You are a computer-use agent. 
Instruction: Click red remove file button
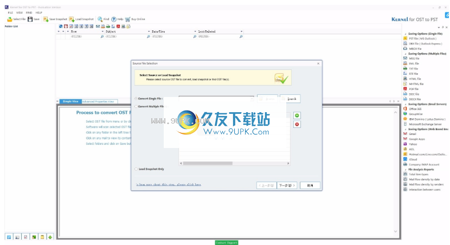(x=297, y=125)
